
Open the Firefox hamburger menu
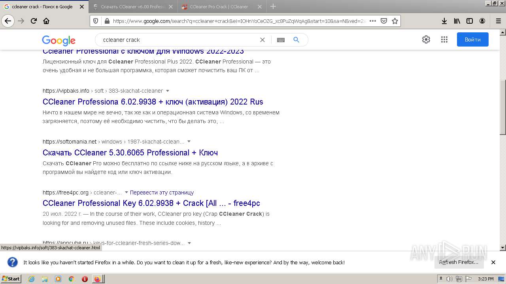point(498,21)
